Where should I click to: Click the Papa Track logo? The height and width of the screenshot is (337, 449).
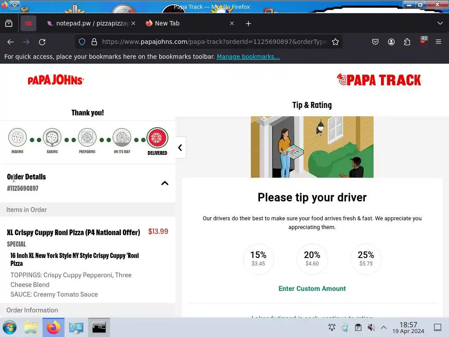point(378,80)
